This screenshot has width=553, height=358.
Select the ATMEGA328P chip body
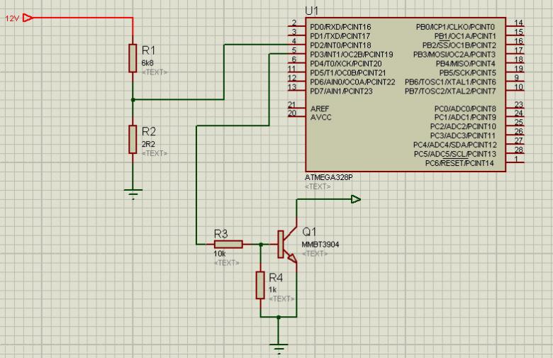(x=406, y=94)
